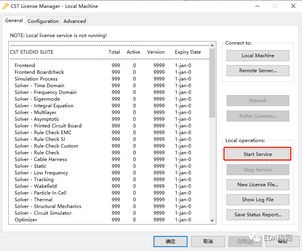
Task: Select Solver - Eigenmode row
Action: tap(103, 99)
